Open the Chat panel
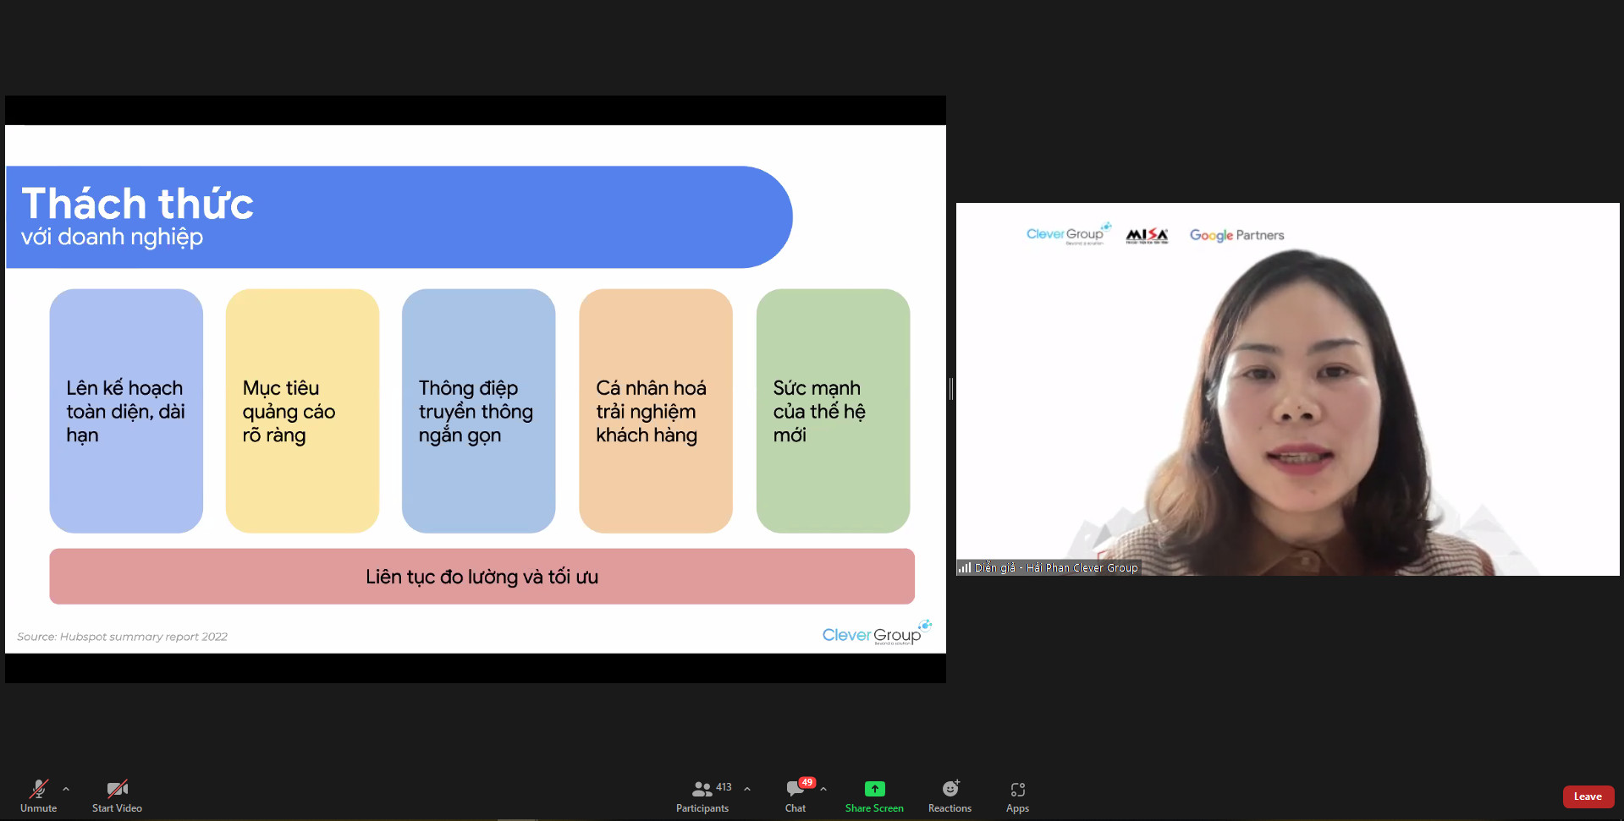 tap(795, 795)
